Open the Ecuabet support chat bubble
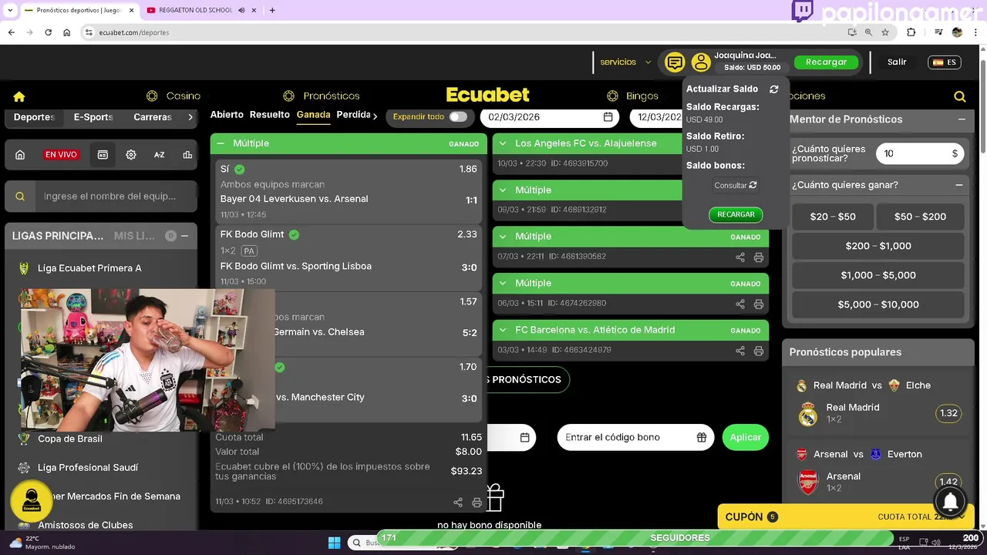 [x=32, y=500]
